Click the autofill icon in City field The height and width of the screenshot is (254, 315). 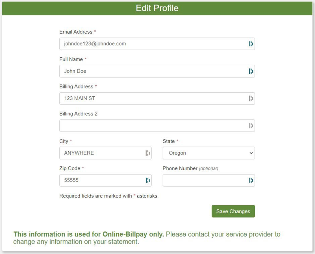(x=147, y=153)
